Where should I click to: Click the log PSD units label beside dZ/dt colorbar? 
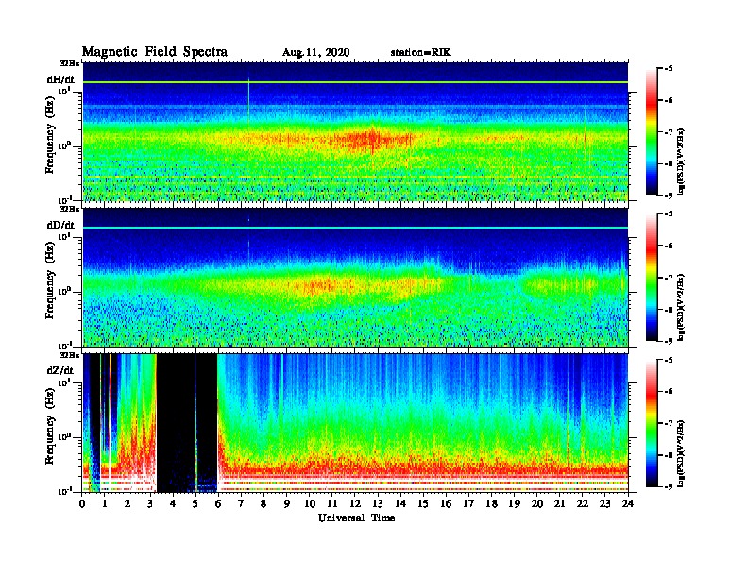[x=681, y=452]
